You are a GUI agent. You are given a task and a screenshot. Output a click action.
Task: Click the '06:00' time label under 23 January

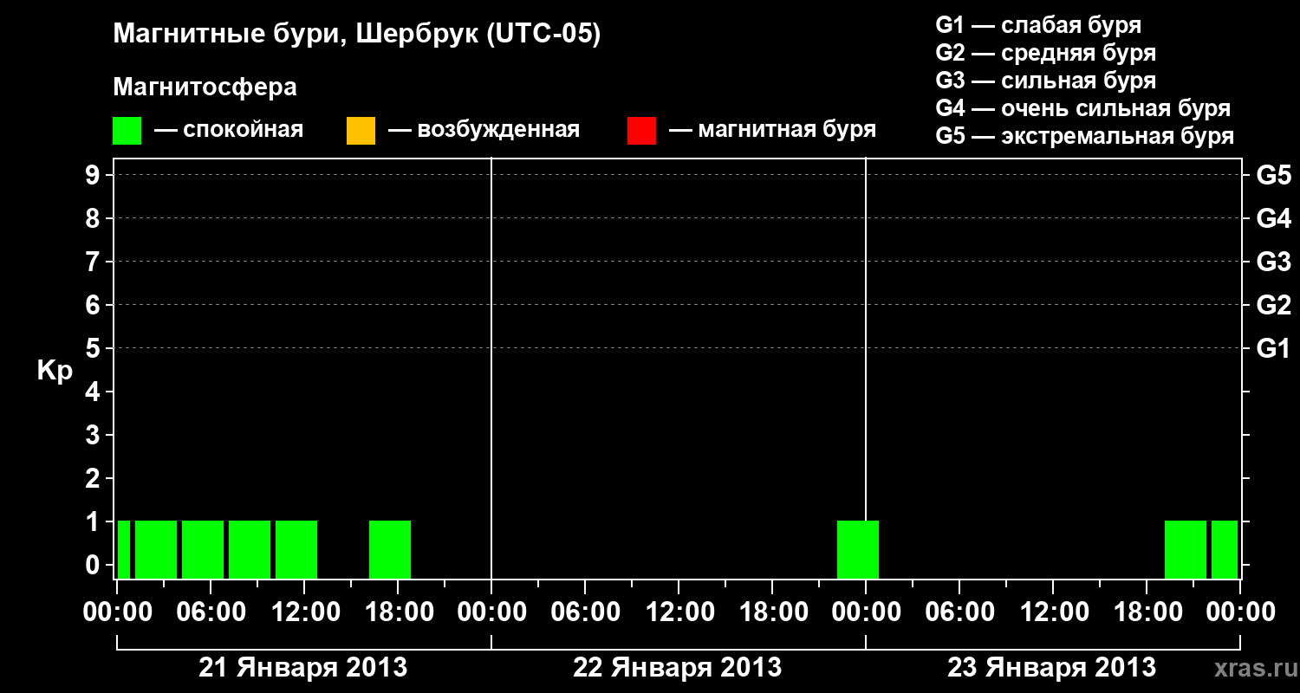[x=959, y=612]
